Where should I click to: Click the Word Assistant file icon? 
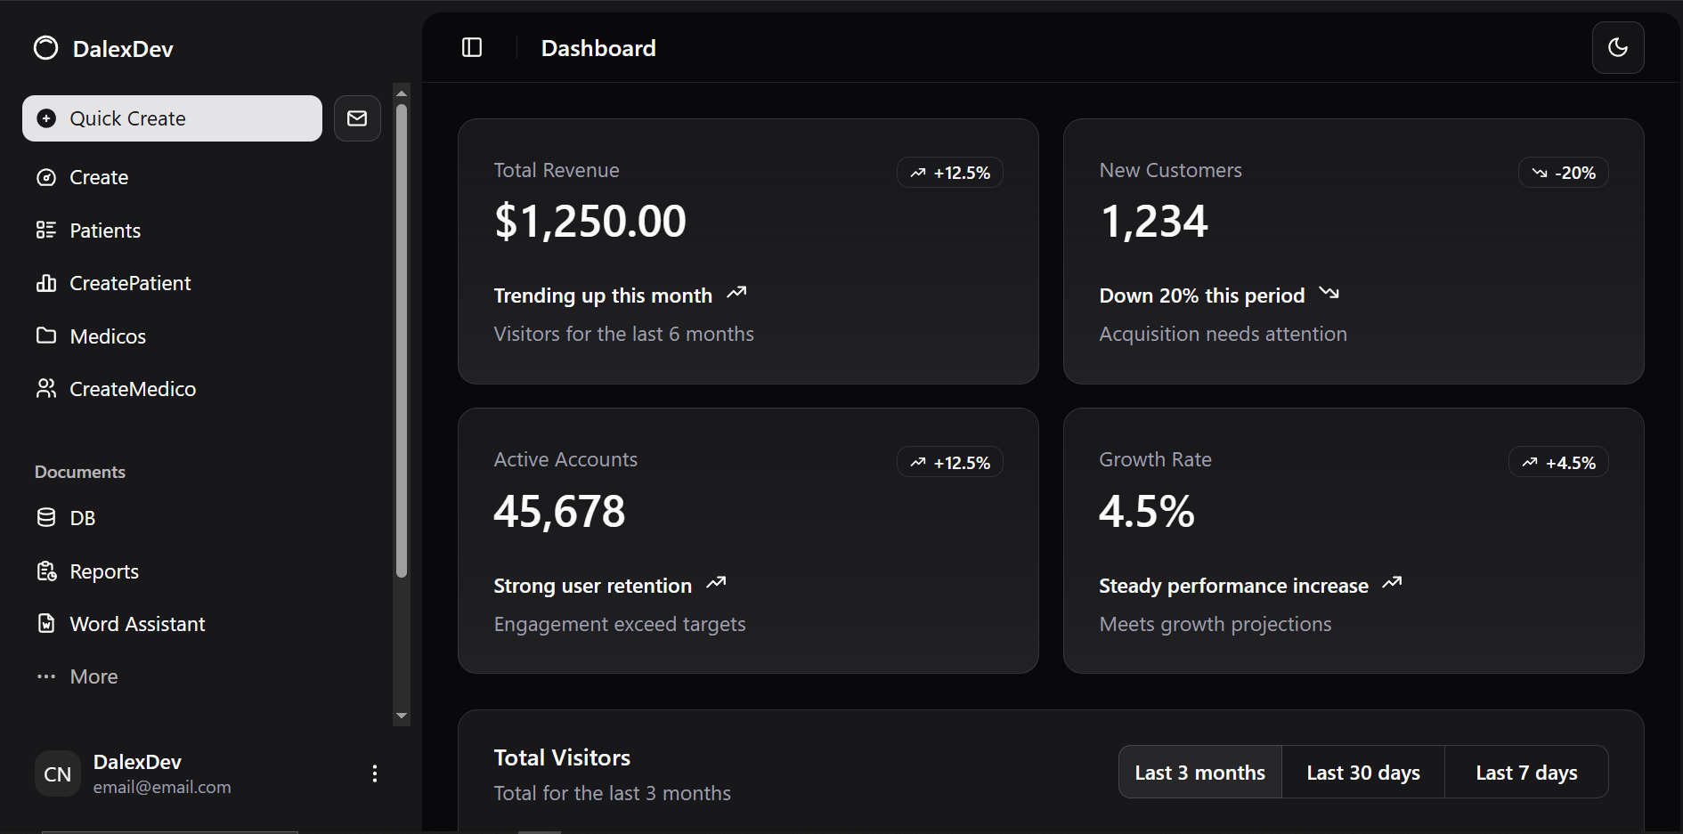(46, 624)
